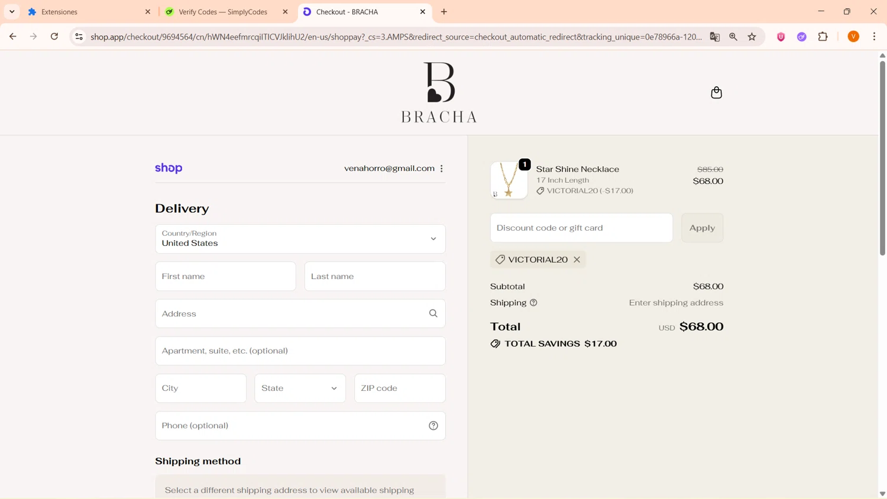Viewport: 887px width, 499px height.
Task: Open the tab search dropdown arrow
Action: 12,12
